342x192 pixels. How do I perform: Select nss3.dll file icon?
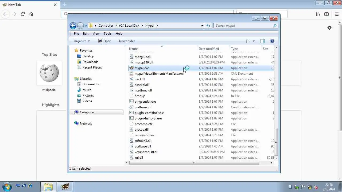(131, 79)
